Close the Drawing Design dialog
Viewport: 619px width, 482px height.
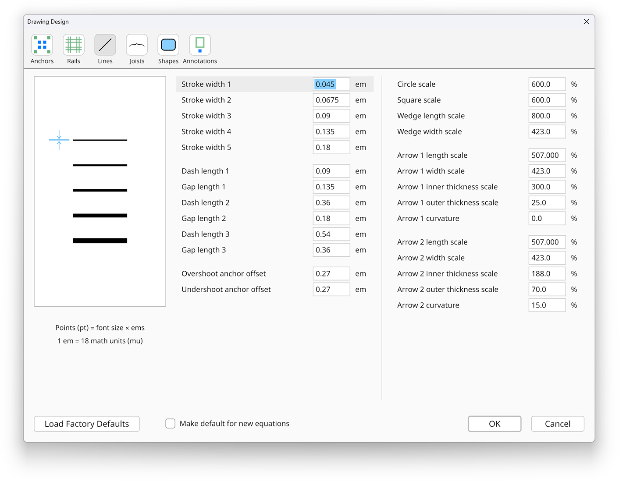pos(586,21)
